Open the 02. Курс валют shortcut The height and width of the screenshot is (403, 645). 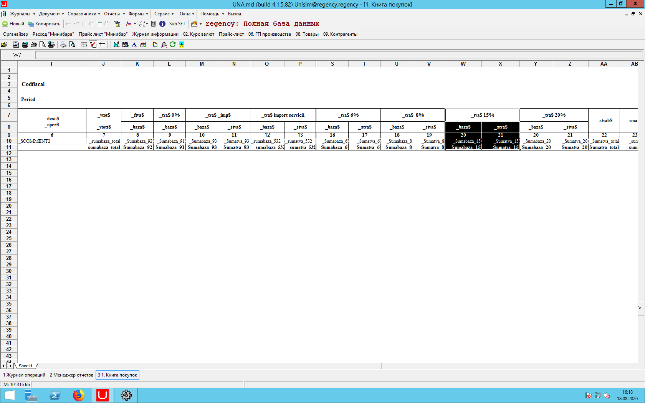tap(198, 34)
